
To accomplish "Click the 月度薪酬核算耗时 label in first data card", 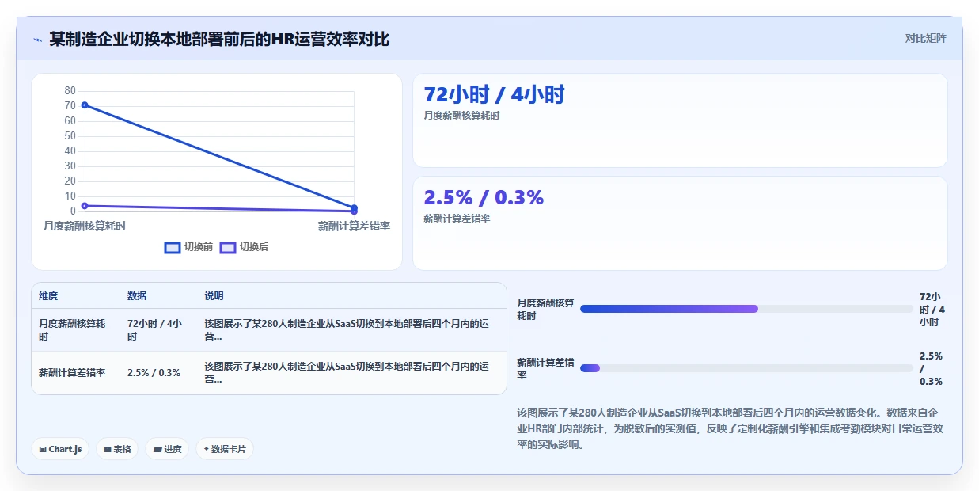I will pos(461,116).
